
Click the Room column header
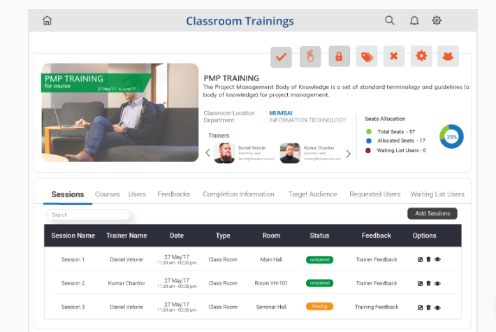coord(272,236)
